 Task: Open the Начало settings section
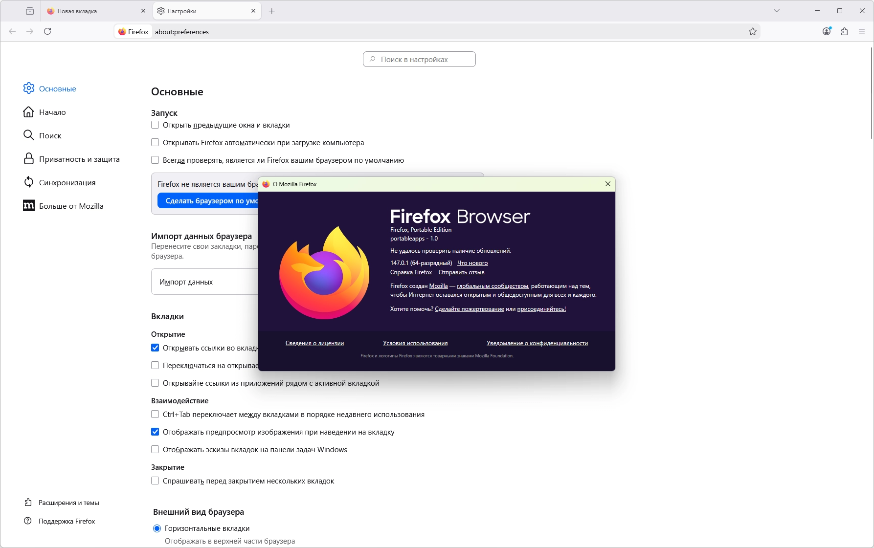click(44, 112)
